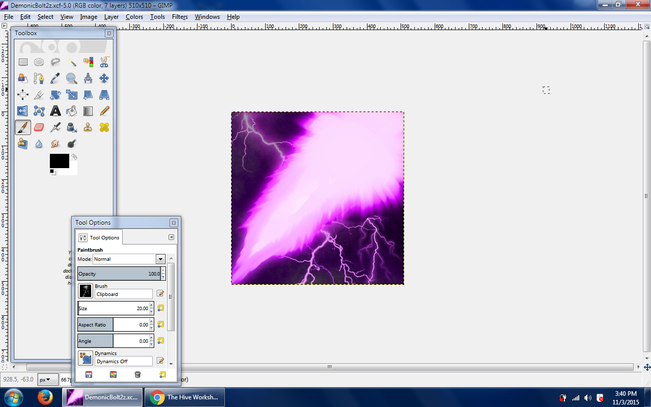Select the Smudge finger tool
The image size is (651, 407).
pos(55,144)
